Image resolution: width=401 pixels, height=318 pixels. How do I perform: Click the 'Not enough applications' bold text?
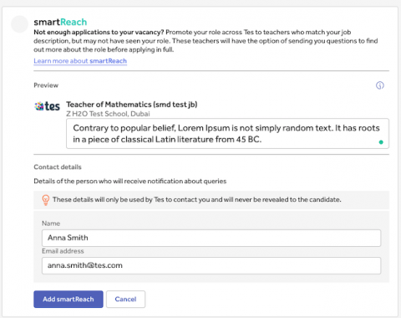pyautogui.click(x=99, y=33)
